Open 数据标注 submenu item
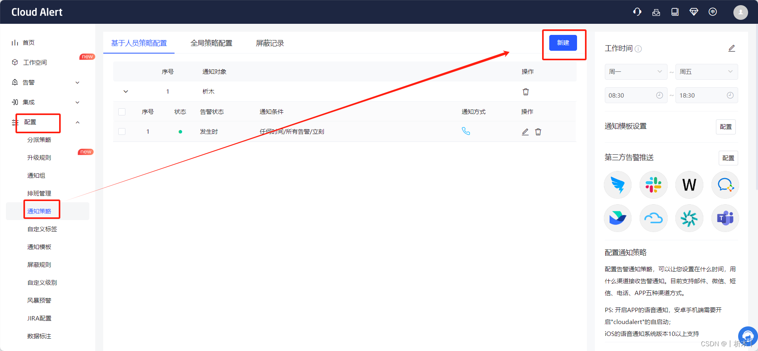758x351 pixels. click(x=39, y=336)
